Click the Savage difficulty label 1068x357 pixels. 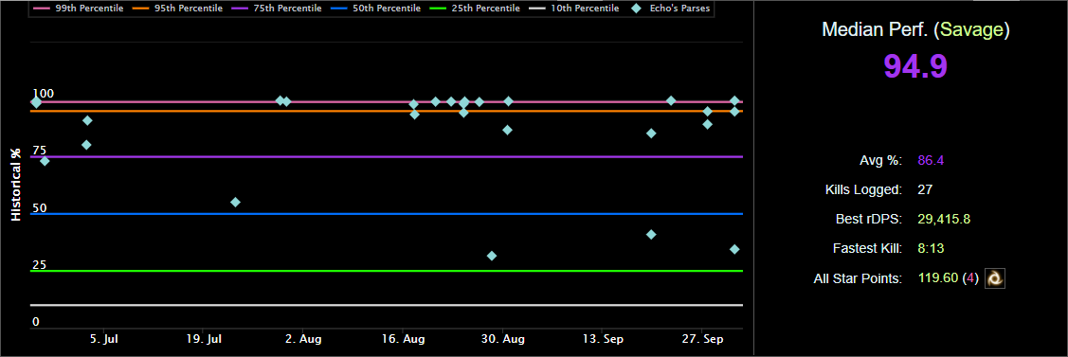972,29
